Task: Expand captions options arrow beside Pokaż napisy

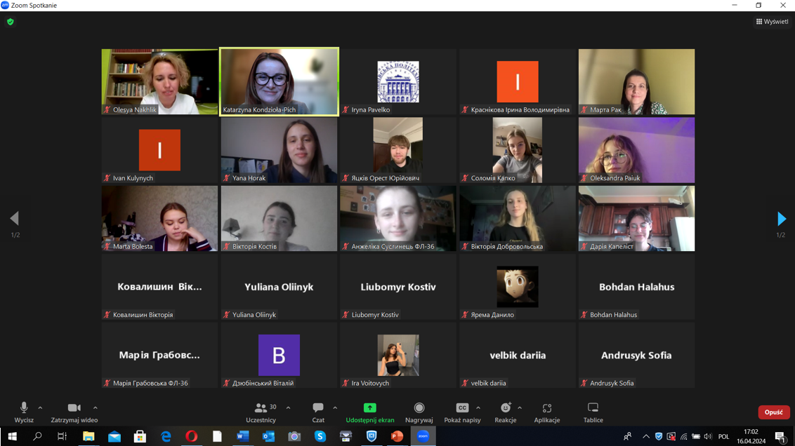Action: coord(478,407)
